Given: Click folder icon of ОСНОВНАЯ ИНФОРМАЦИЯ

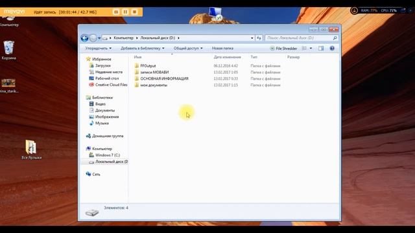Looking at the screenshot, I should point(137,79).
